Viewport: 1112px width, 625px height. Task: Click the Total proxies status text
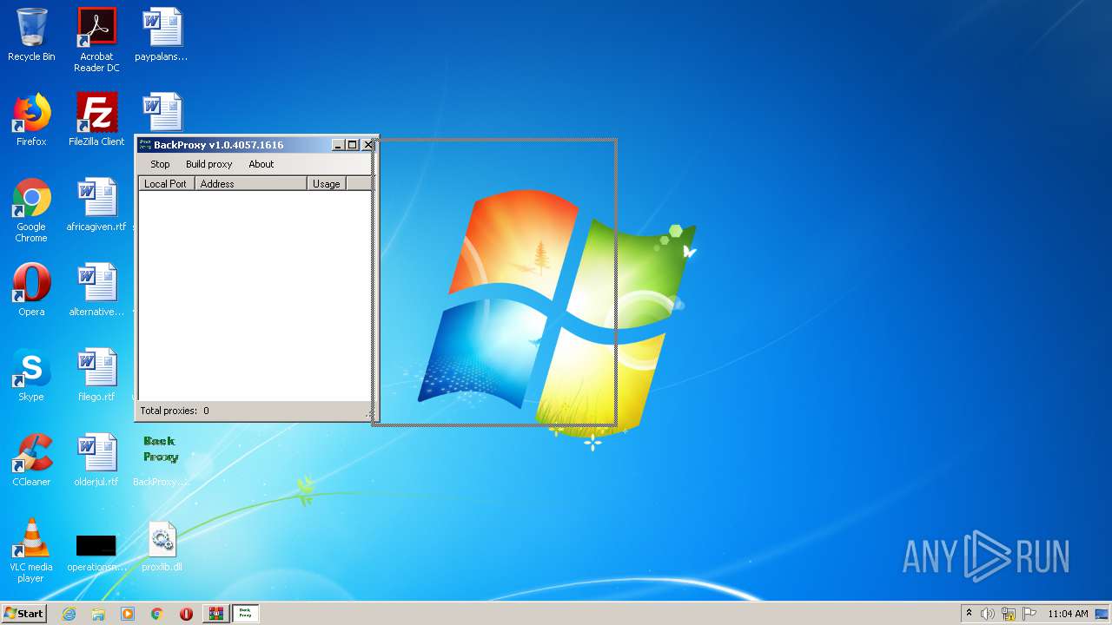(x=175, y=411)
